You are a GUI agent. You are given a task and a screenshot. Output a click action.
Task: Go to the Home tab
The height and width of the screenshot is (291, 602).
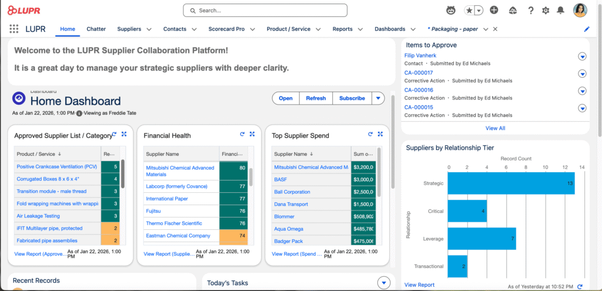pos(68,29)
